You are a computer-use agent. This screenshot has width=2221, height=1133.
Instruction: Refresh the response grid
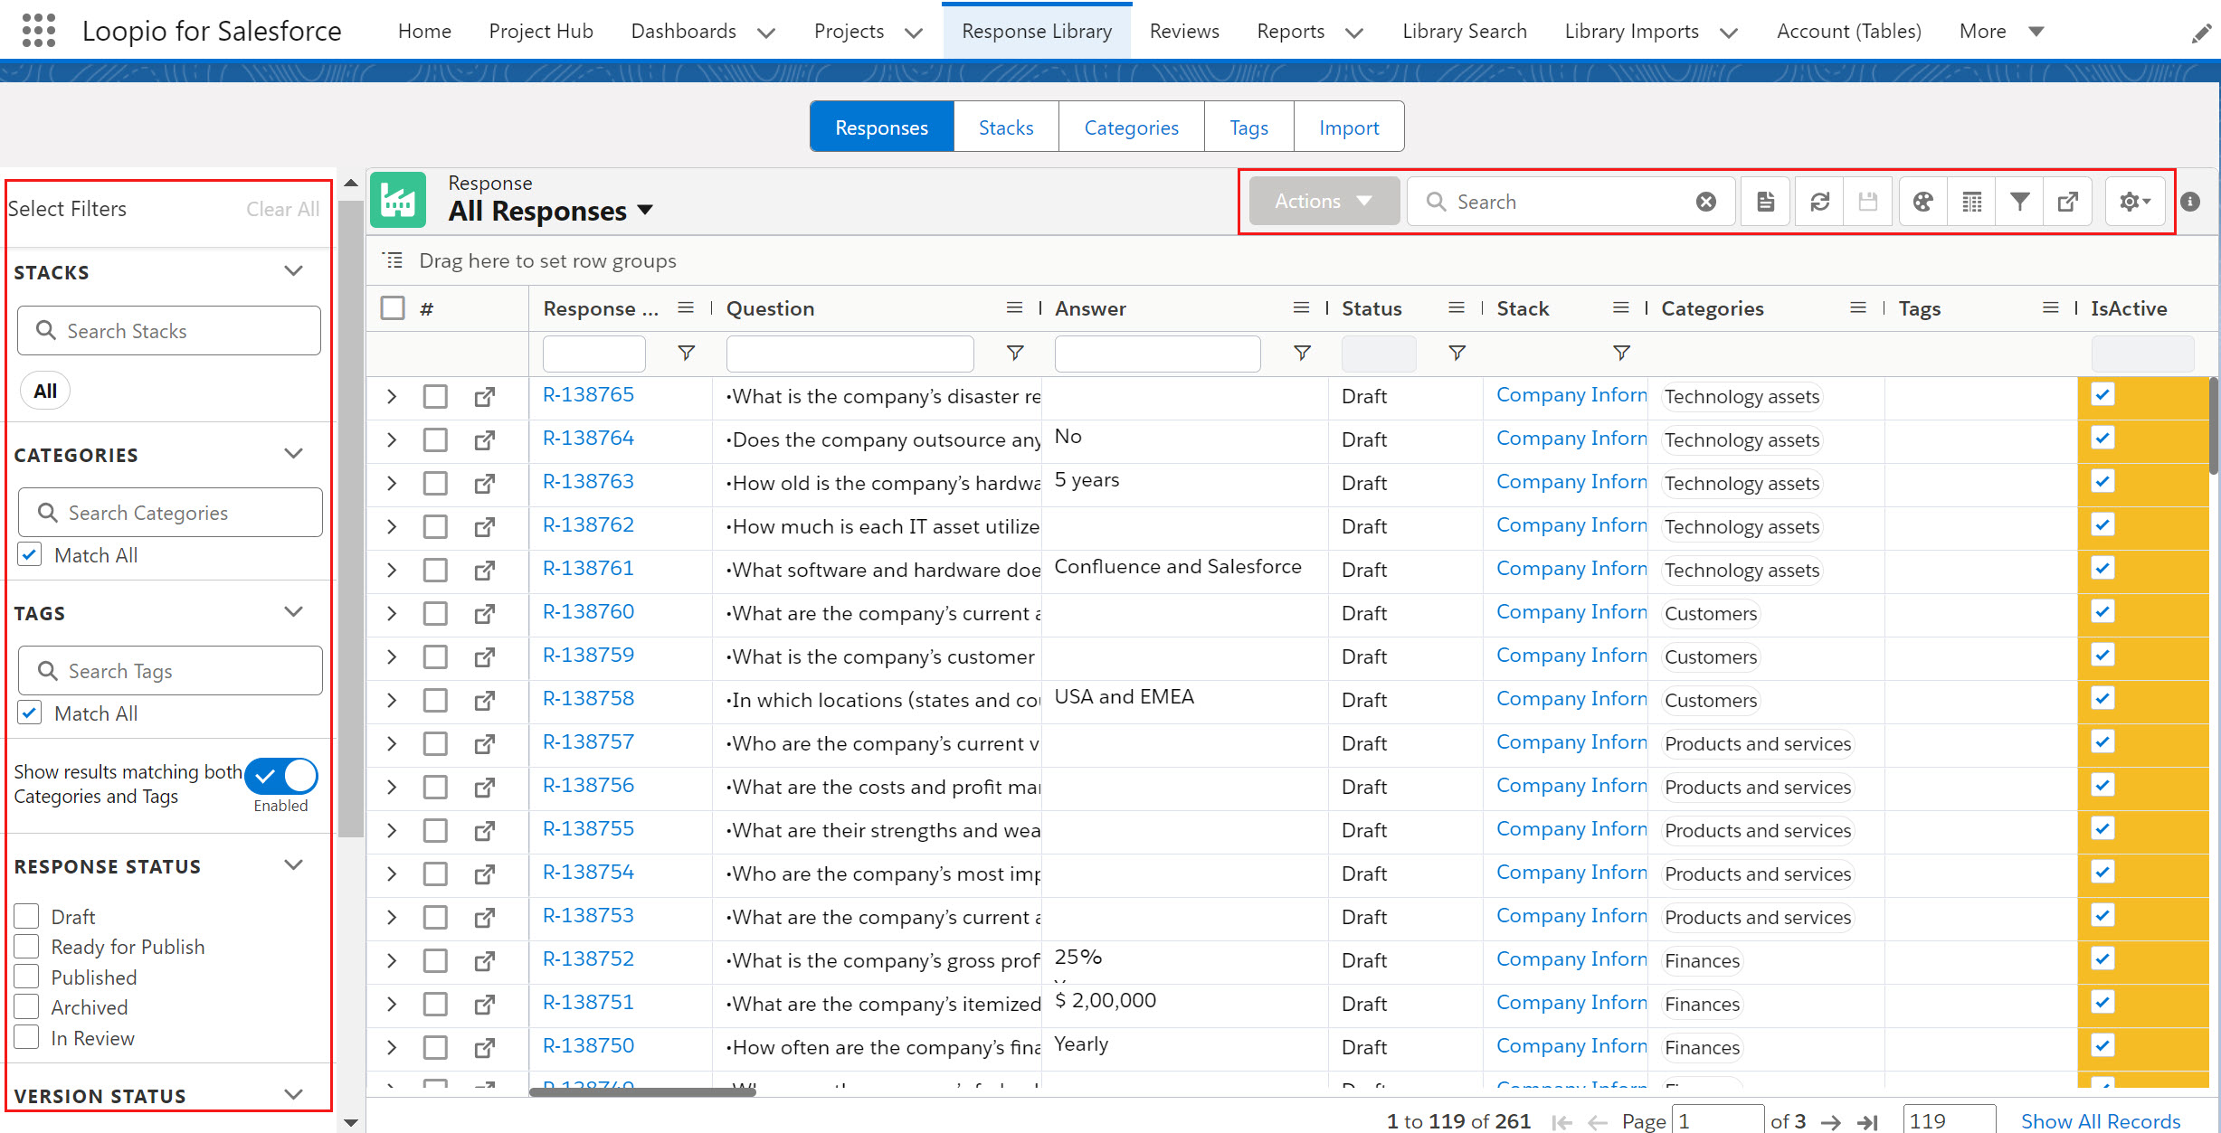[x=1819, y=202]
